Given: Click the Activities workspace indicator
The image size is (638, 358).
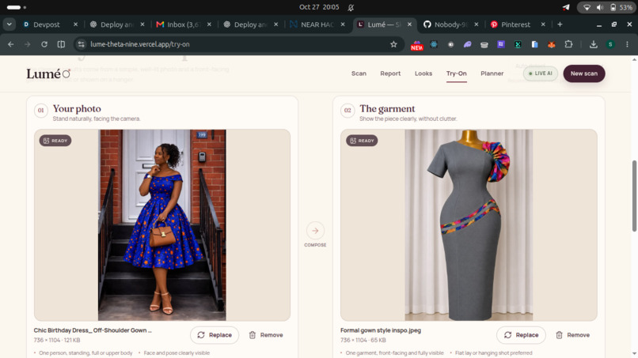Looking at the screenshot, I should click(x=17, y=7).
